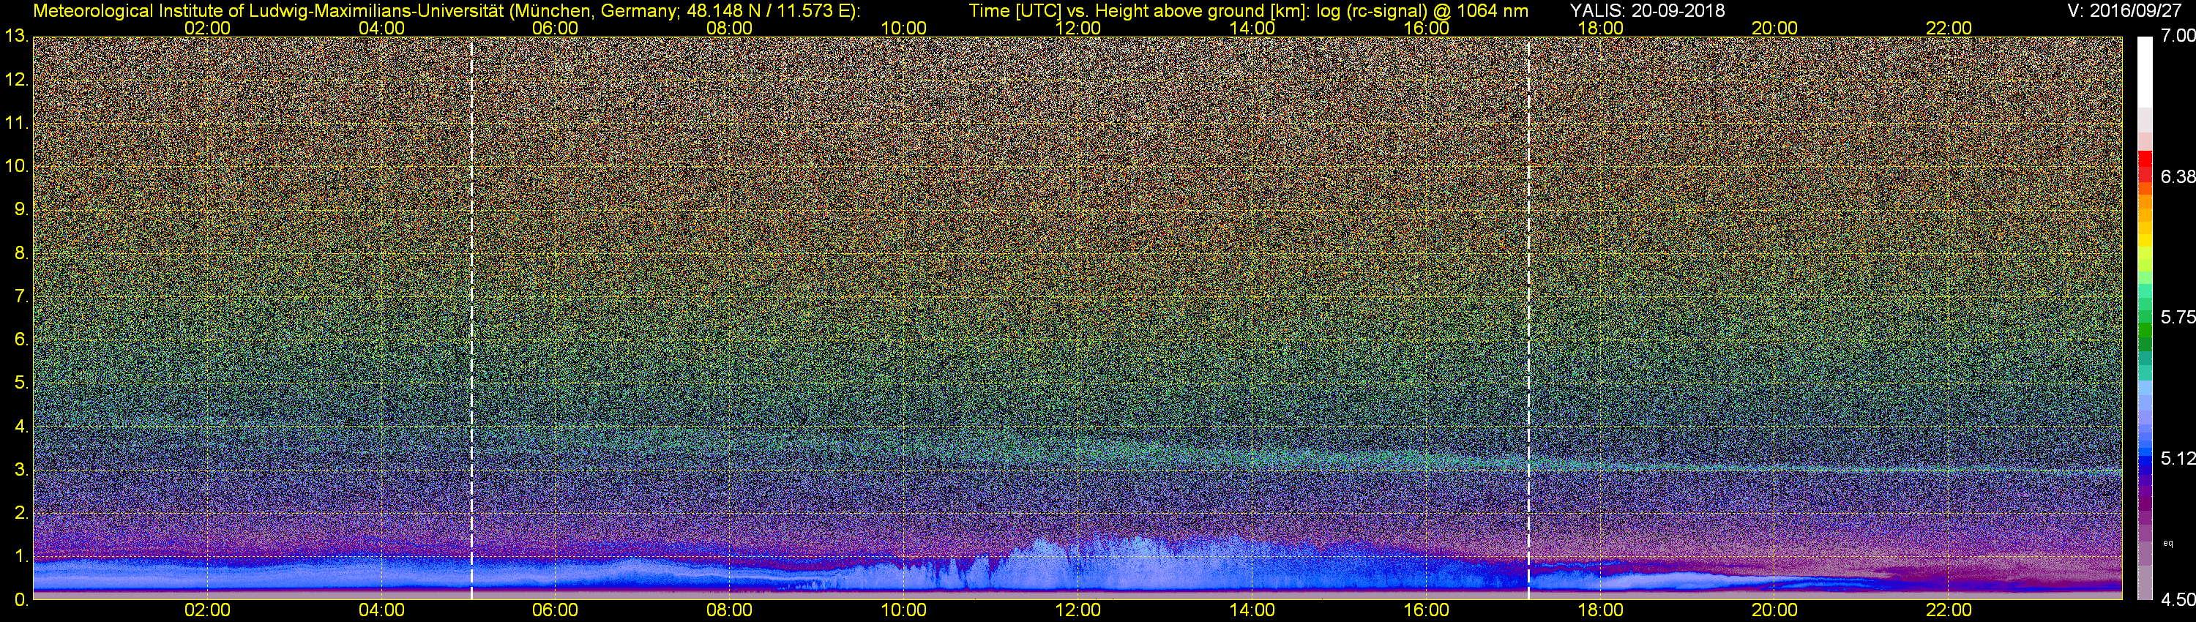
Task: Click the '10.' height axis label
Action: click(x=16, y=166)
